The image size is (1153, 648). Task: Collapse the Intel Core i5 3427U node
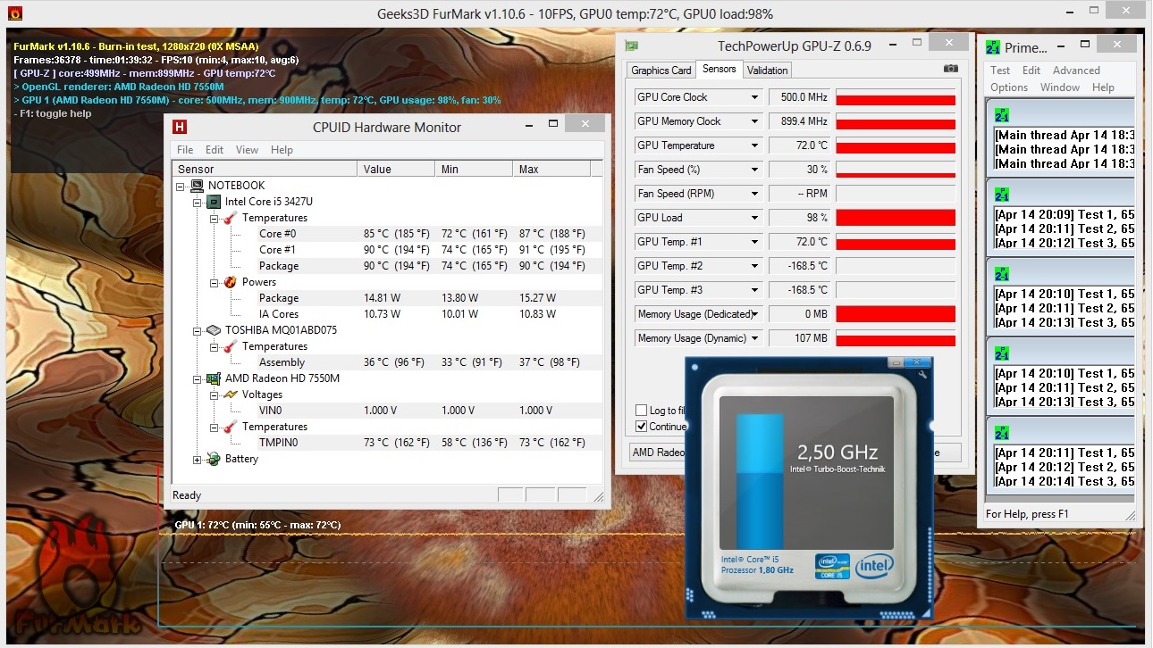point(198,203)
